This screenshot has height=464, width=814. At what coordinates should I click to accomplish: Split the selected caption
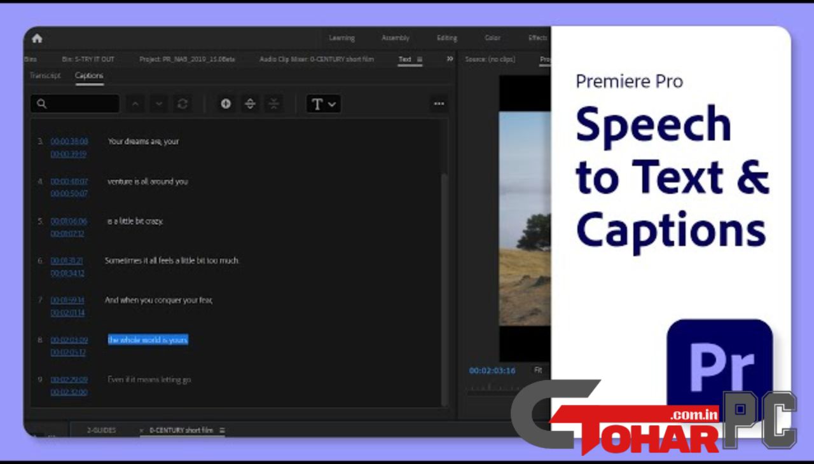pos(250,104)
